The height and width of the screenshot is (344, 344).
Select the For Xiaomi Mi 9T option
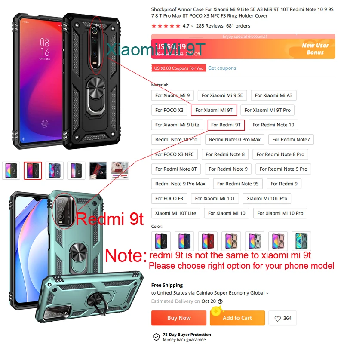pyautogui.click(x=214, y=110)
